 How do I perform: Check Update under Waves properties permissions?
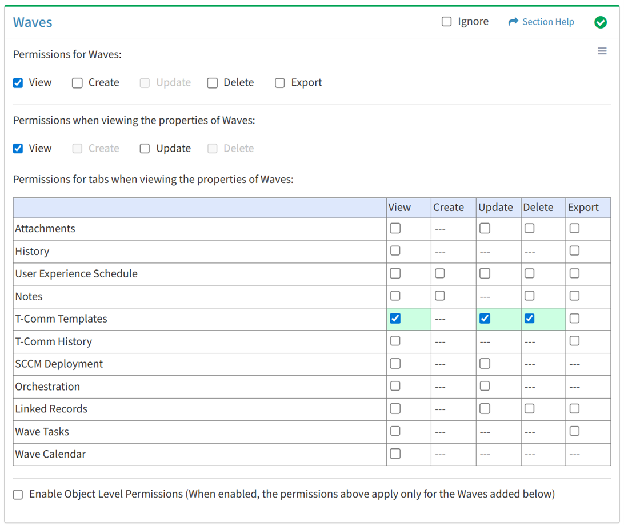point(145,149)
